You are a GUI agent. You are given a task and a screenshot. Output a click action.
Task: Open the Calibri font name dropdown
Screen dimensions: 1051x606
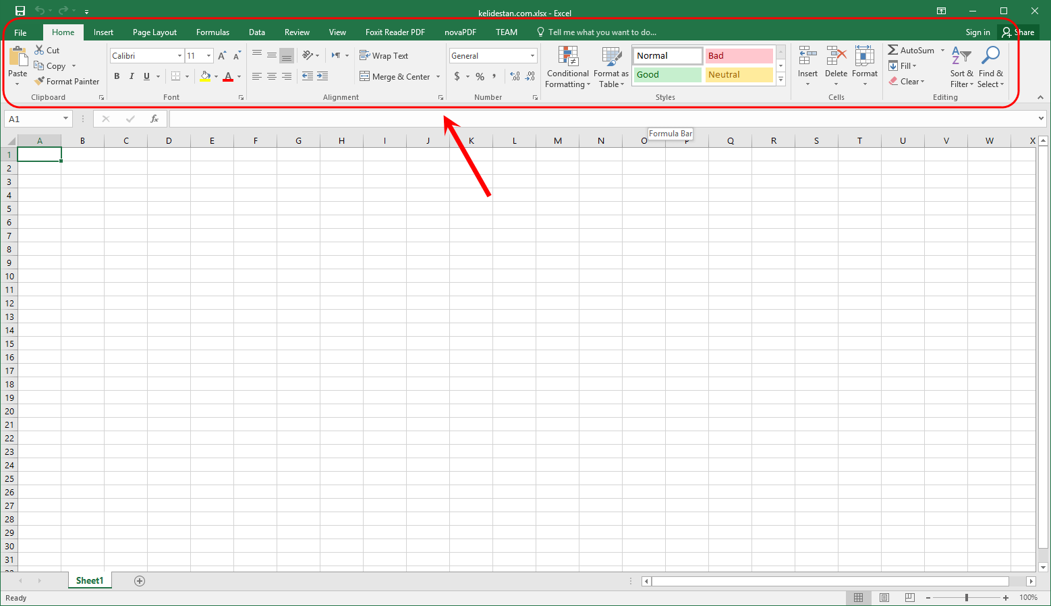pyautogui.click(x=179, y=56)
